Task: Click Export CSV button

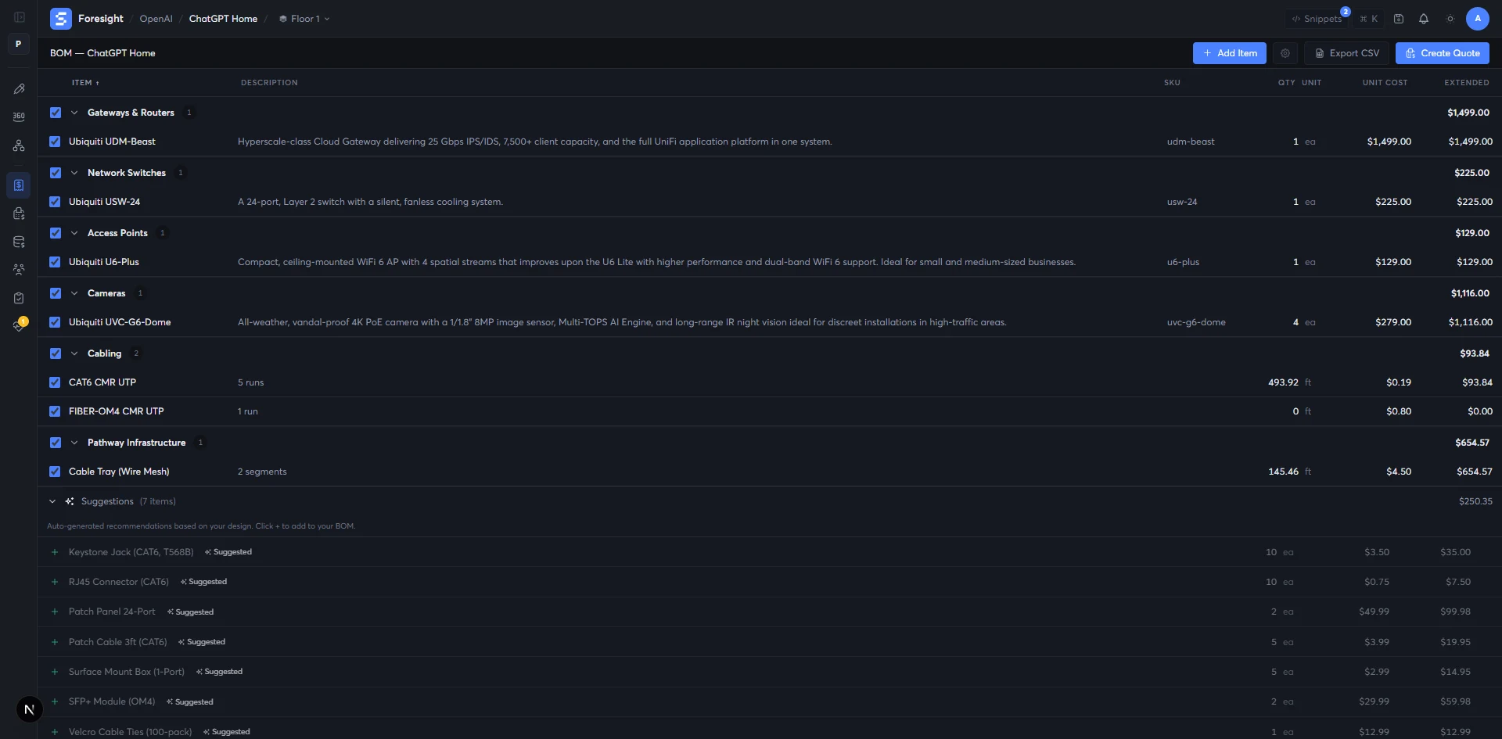Action: 1346,53
